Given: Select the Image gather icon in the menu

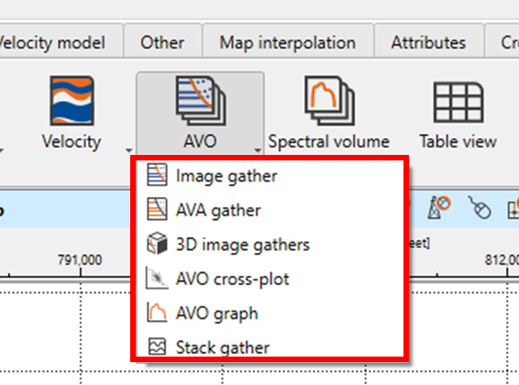Looking at the screenshot, I should pyautogui.click(x=157, y=175).
